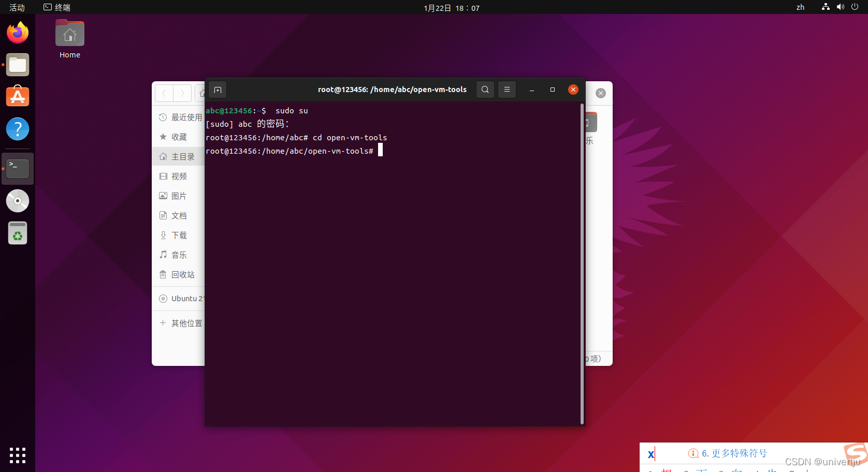The image size is (868, 472).
Task: Open 音乐 folder in sidebar
Action: (179, 255)
